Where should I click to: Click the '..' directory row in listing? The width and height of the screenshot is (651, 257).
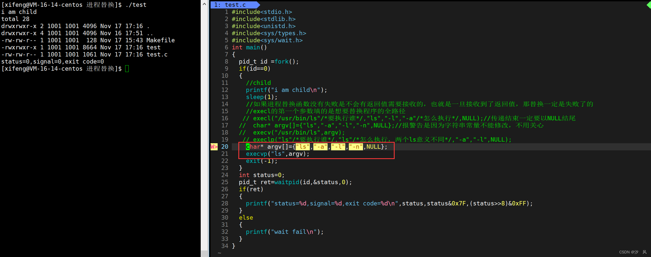tap(77, 33)
